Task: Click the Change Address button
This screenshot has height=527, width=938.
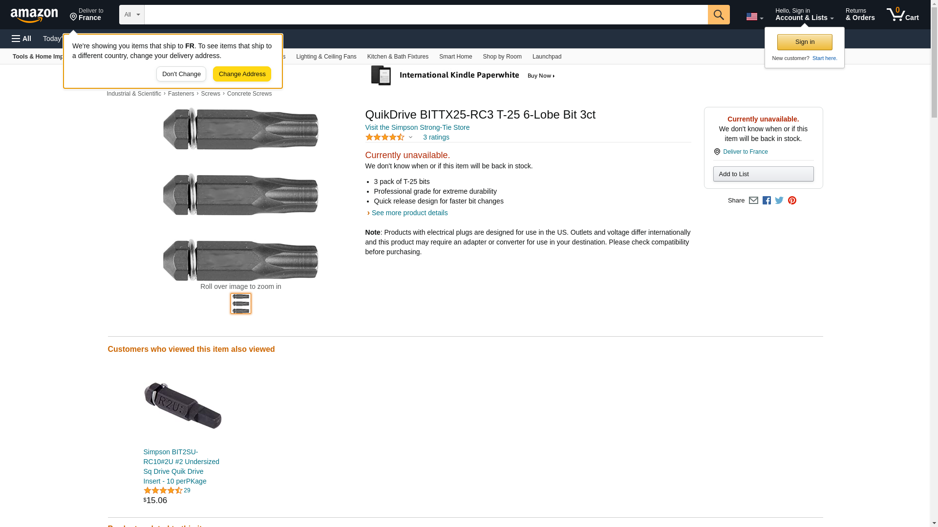Action: (242, 74)
